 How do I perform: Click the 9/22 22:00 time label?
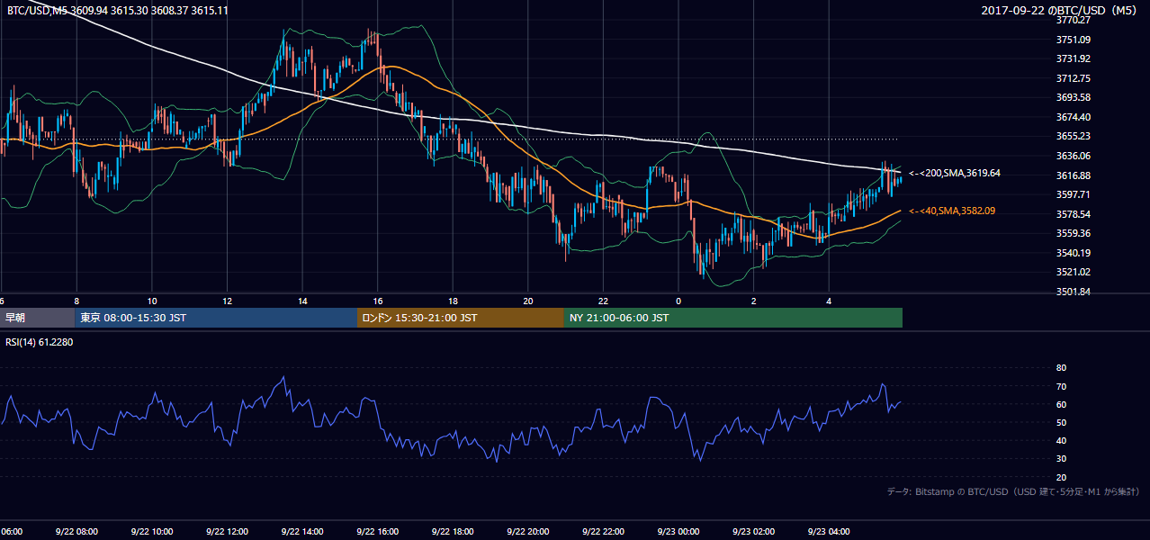(603, 532)
